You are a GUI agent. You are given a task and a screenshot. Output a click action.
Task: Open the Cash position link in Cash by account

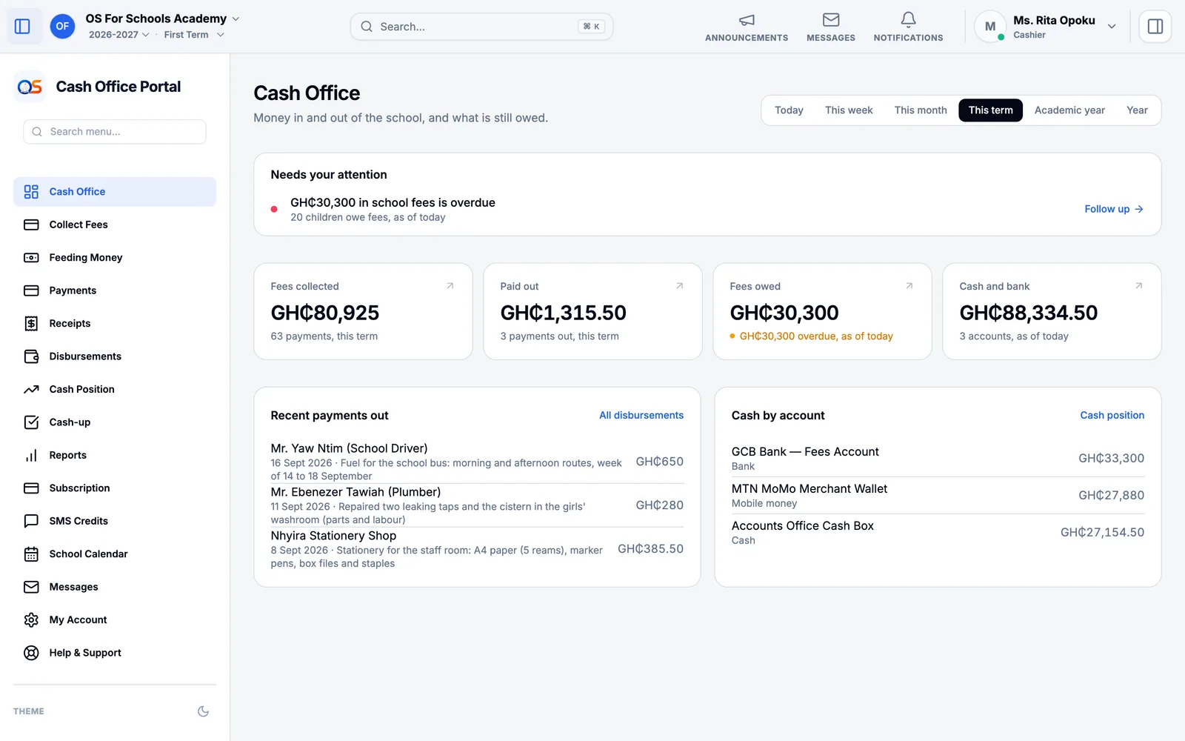pyautogui.click(x=1112, y=416)
